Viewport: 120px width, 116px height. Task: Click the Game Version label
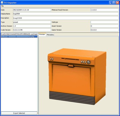click(57, 30)
